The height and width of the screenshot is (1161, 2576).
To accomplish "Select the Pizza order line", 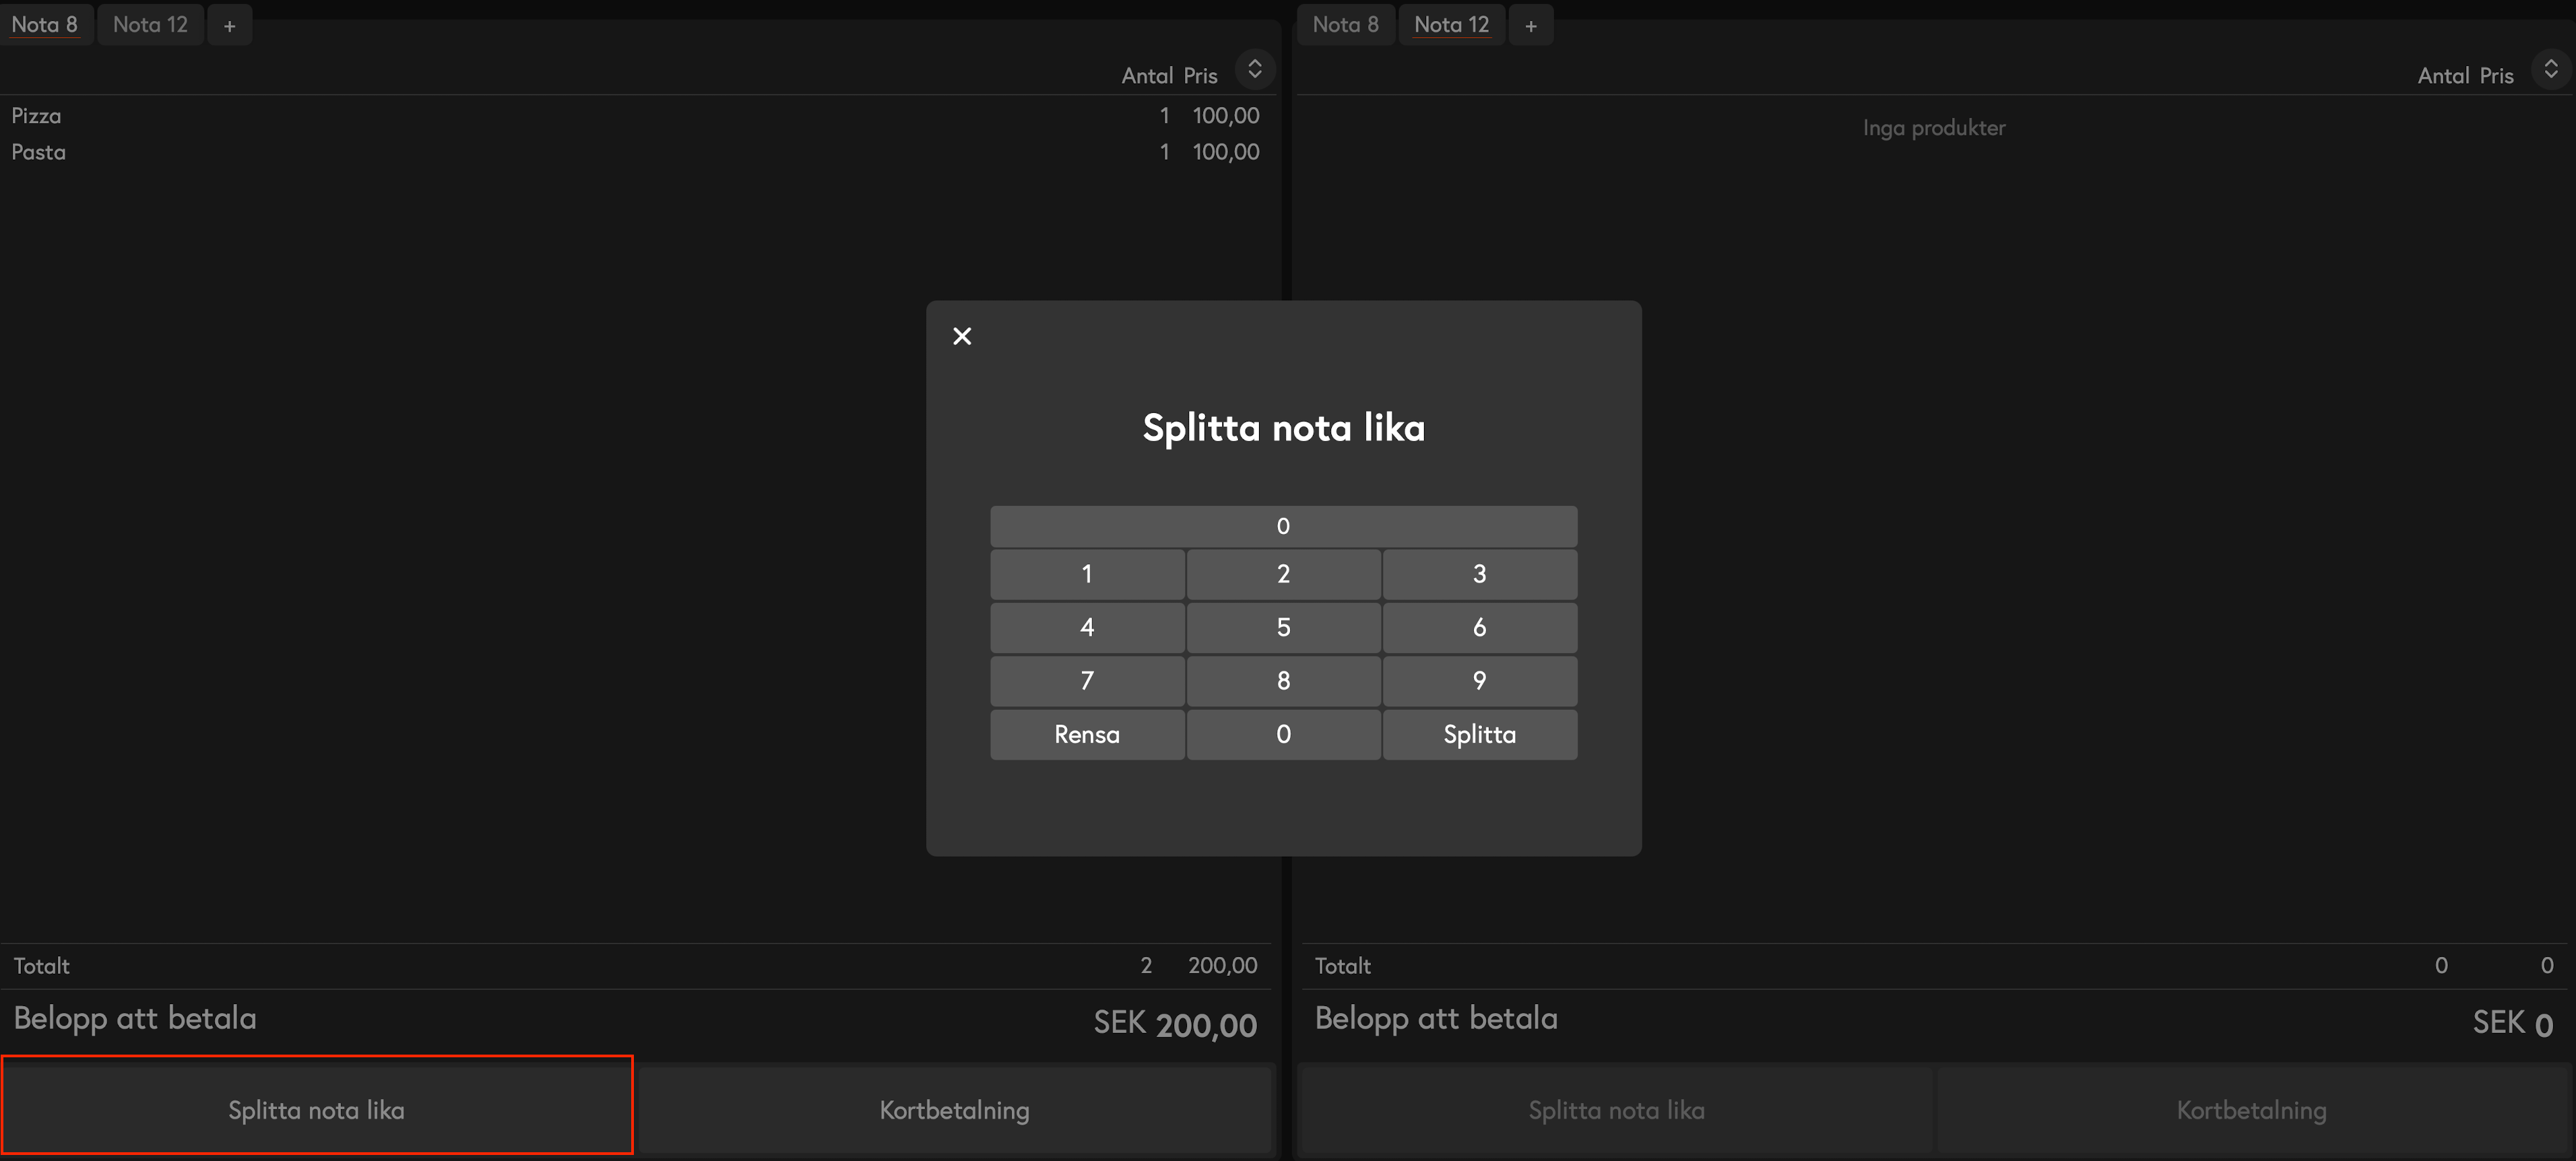I will tap(636, 116).
